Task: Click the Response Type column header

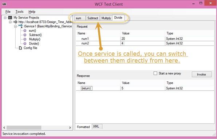Action: point(190,83)
